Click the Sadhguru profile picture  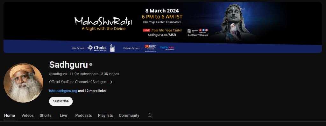coord(23,83)
